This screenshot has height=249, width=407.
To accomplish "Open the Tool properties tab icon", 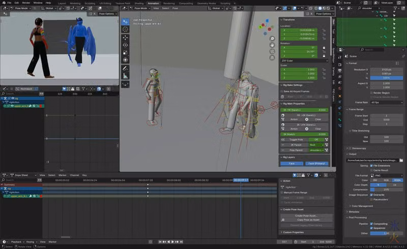I will click(x=340, y=57).
